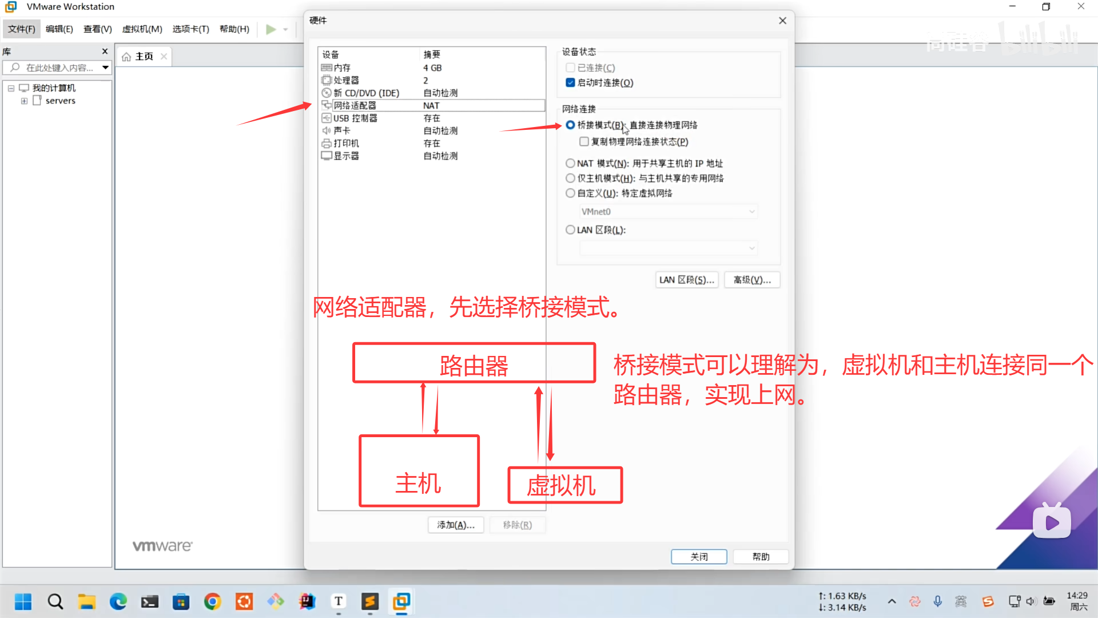Click the green power-on play icon
This screenshot has height=618, width=1098.
(271, 29)
